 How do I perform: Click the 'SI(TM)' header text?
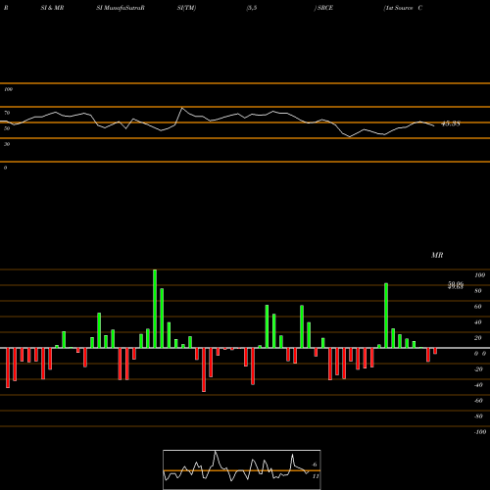[186, 8]
